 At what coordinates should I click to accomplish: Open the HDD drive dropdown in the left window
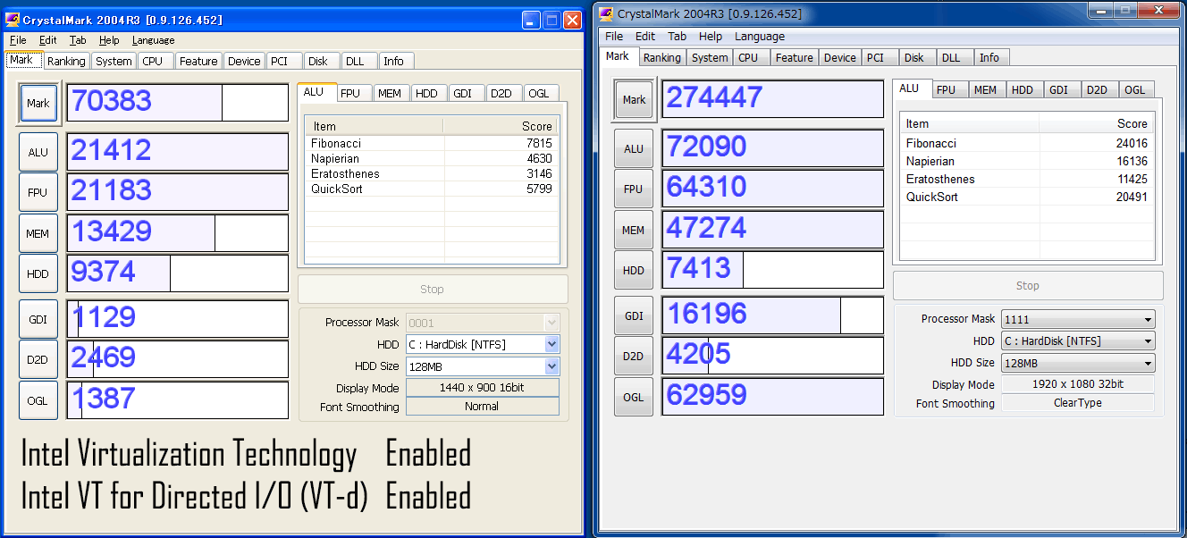click(551, 344)
